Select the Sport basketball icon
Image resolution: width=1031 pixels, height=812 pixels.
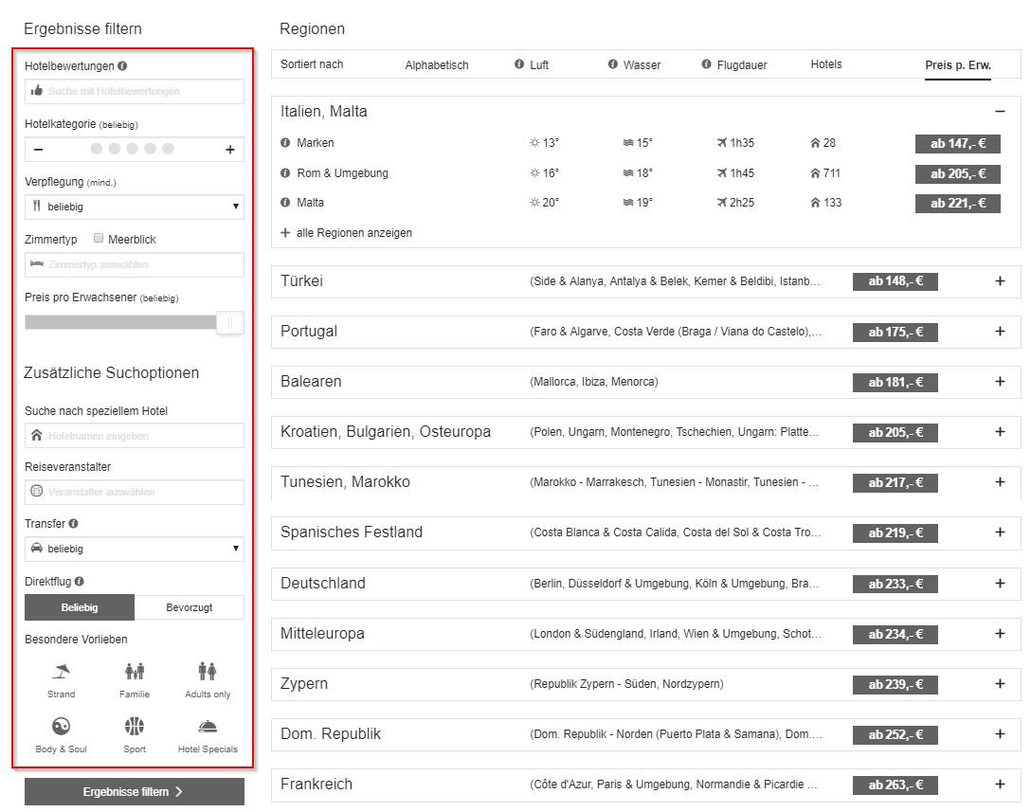click(135, 728)
